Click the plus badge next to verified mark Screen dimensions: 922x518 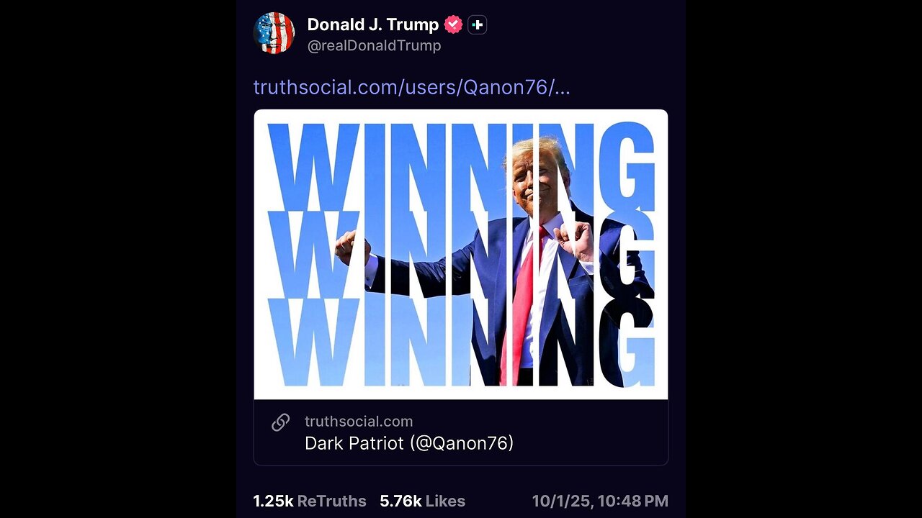tap(477, 25)
